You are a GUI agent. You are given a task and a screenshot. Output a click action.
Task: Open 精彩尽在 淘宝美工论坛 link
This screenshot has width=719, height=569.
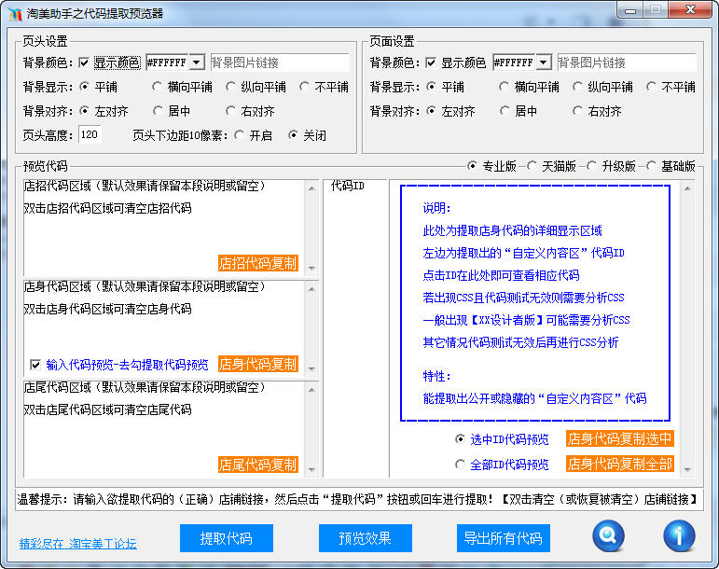tap(77, 544)
